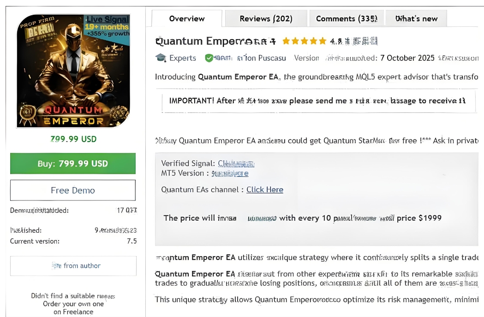Viewport: 484px width, 317px height.
Task: Open the Comments (335) tab
Action: coord(347,19)
